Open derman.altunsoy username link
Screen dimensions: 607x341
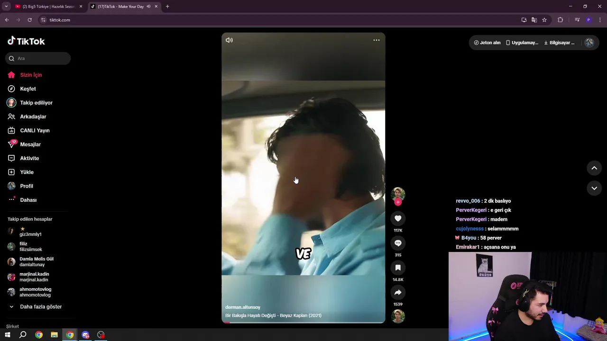(243, 307)
